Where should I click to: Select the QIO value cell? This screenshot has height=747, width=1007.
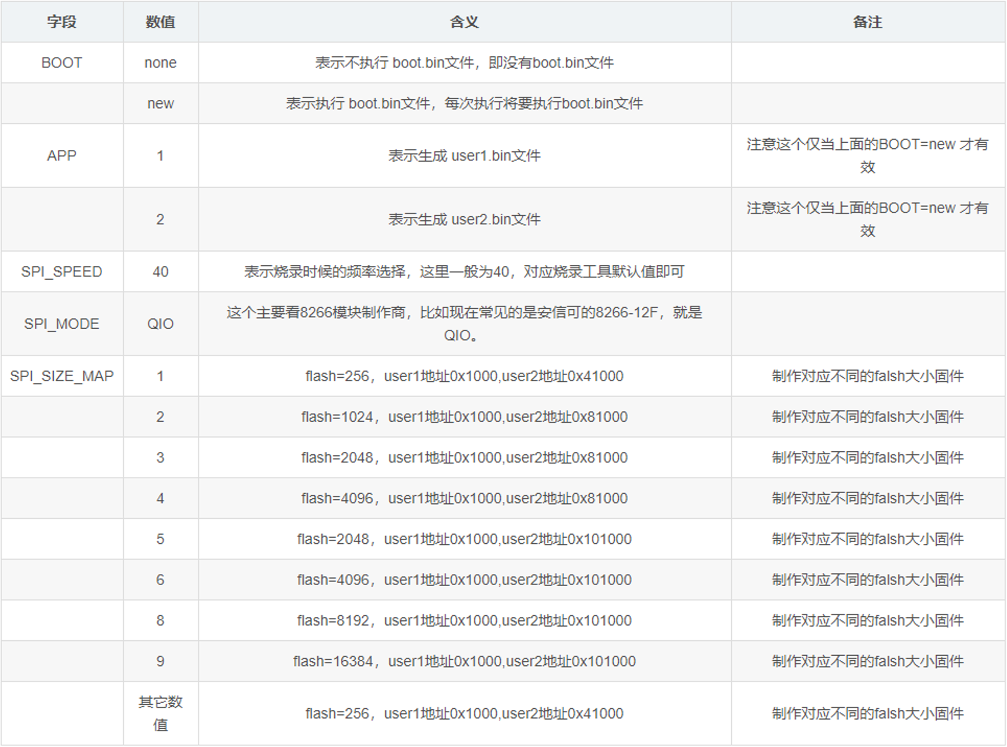[160, 324]
